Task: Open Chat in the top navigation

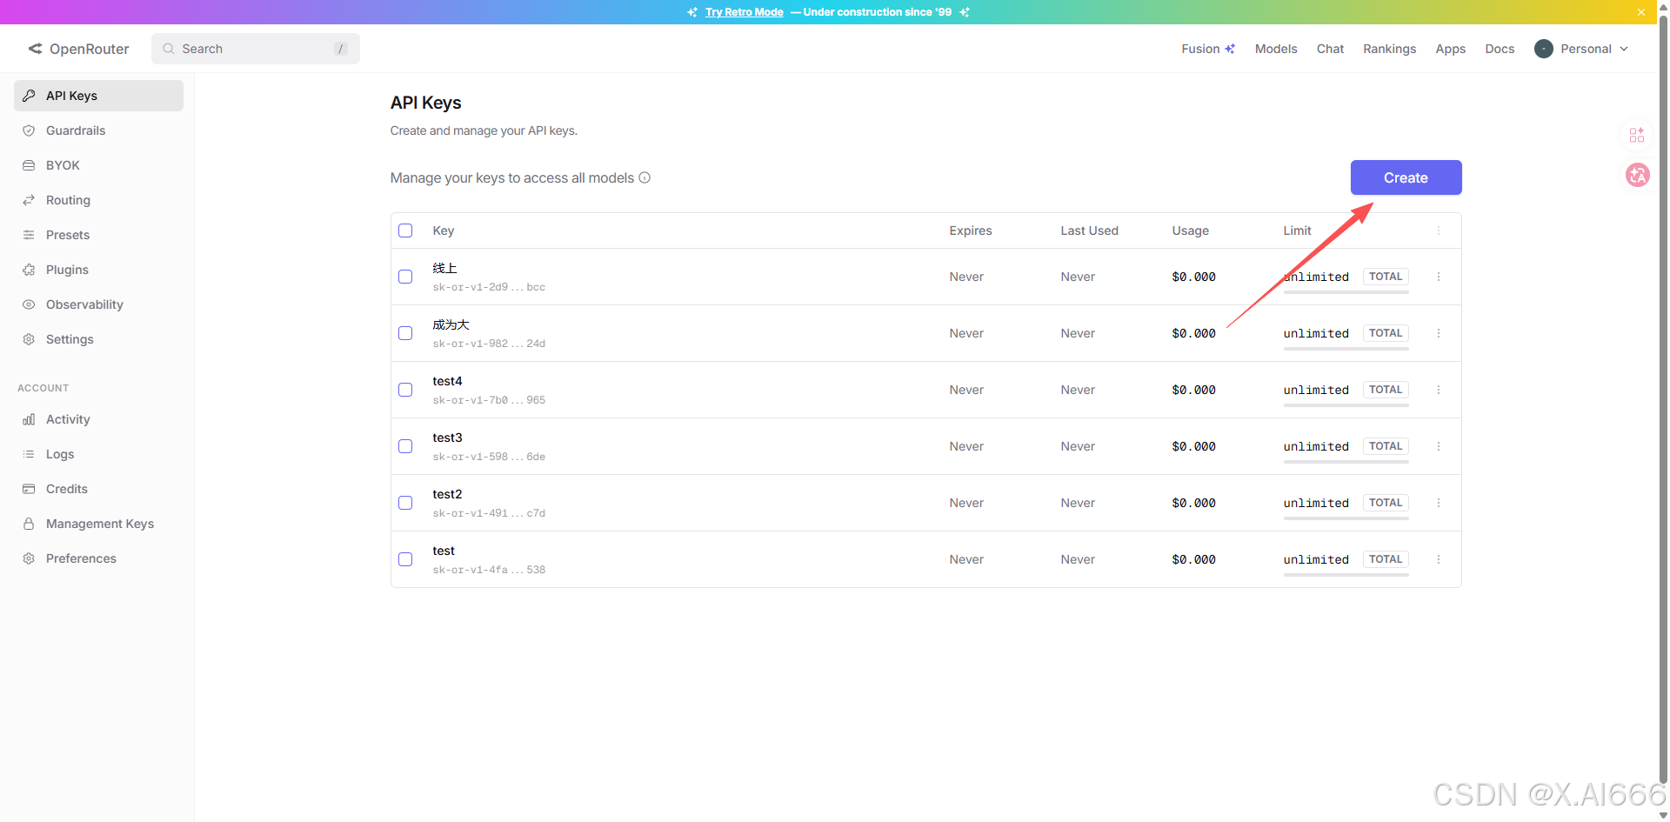Action: pyautogui.click(x=1330, y=49)
